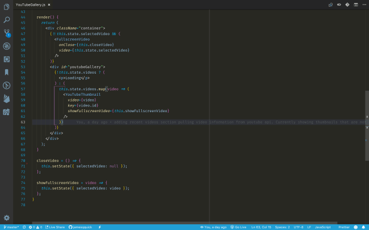The image size is (369, 230).
Task: Open the More Actions ellipsis menu
Action: click(363, 5)
